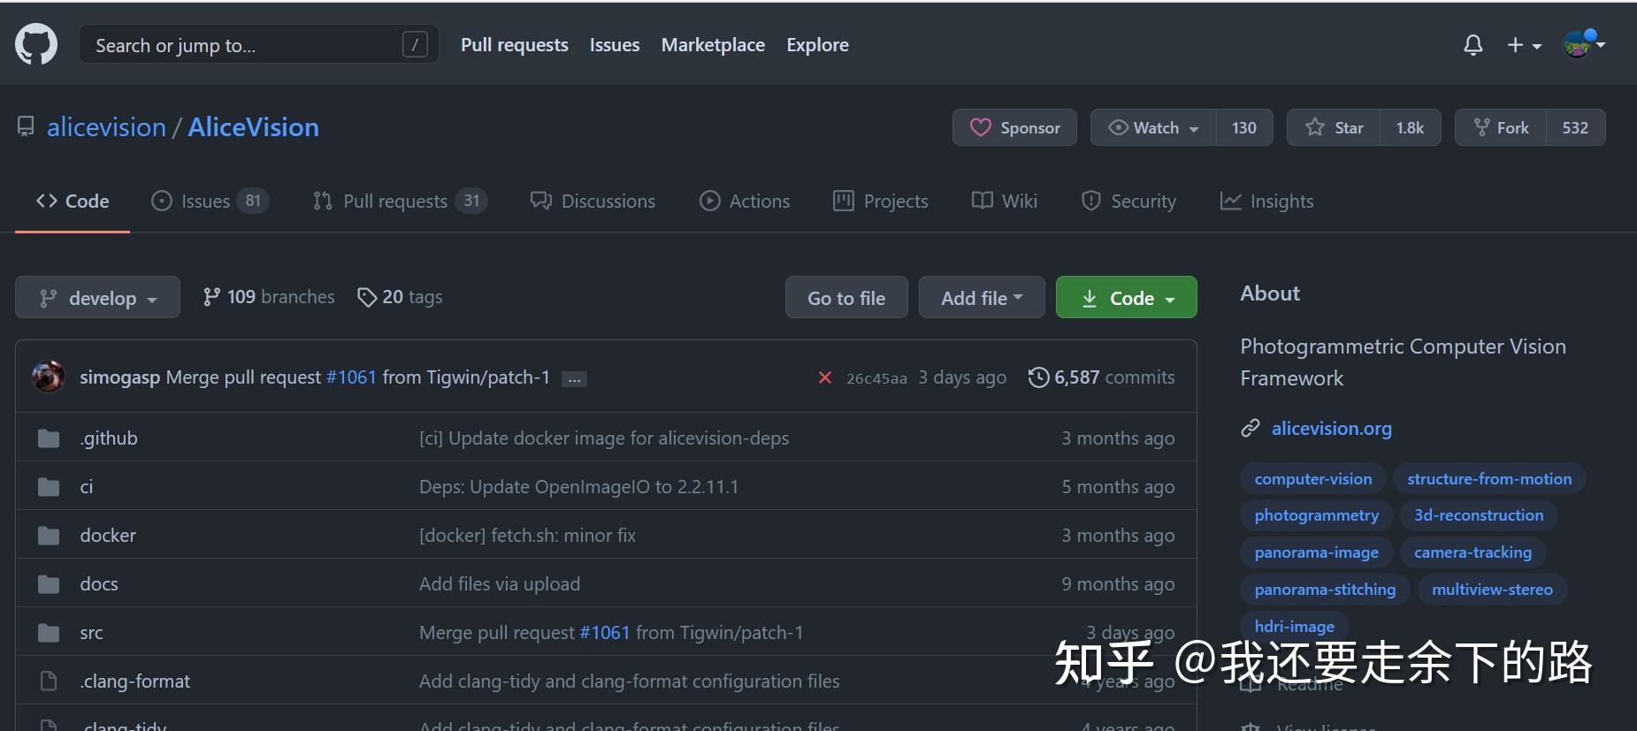Expand the plus create-new menu
1637x731 pixels.
click(1524, 45)
